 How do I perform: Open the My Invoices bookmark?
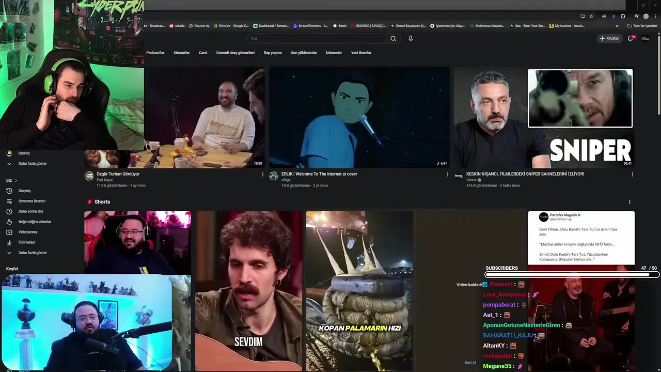point(568,26)
